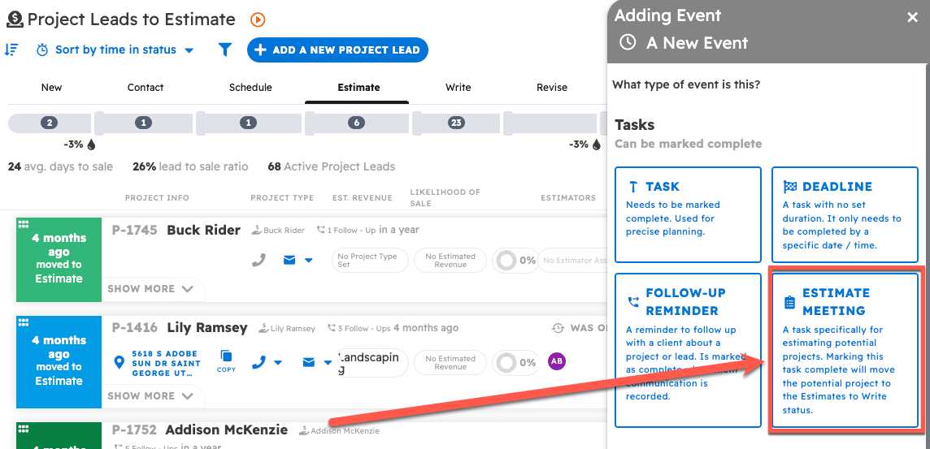The width and height of the screenshot is (930, 449).
Task: Close the Adding Event panel
Action: pos(912,17)
